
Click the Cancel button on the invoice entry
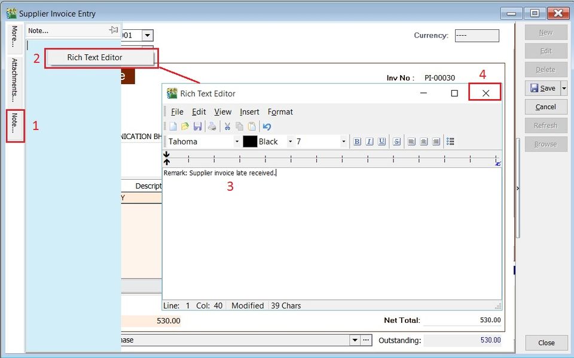[545, 107]
